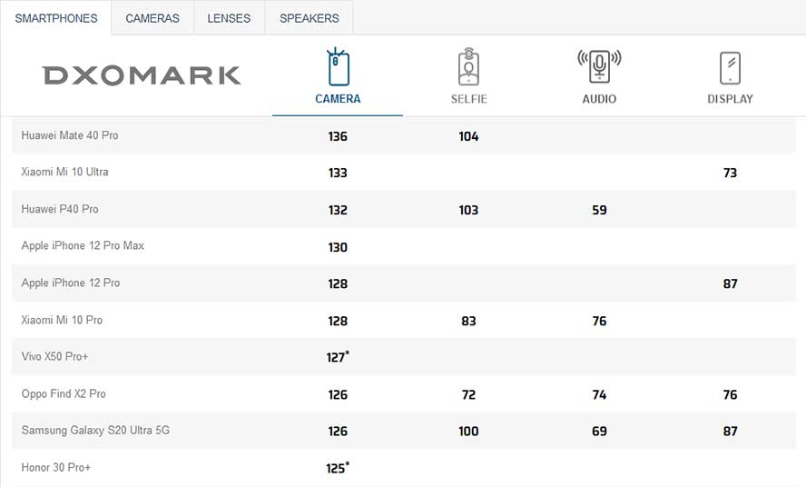Open the Speakers tab
The image size is (806, 487).
click(x=309, y=18)
